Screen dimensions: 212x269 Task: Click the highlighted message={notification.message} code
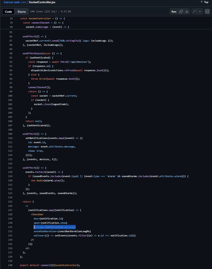[55, 227]
